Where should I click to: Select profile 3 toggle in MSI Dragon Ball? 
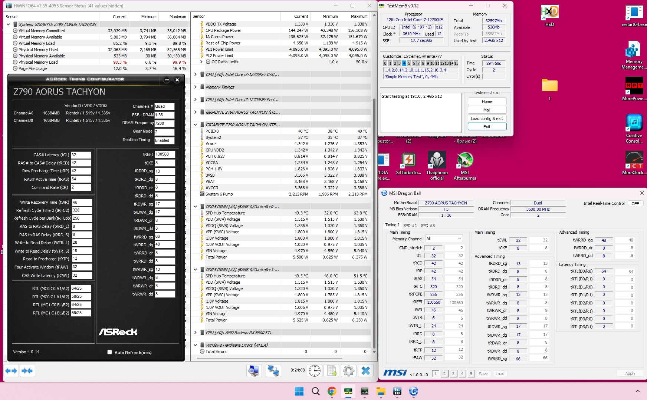pos(453,374)
